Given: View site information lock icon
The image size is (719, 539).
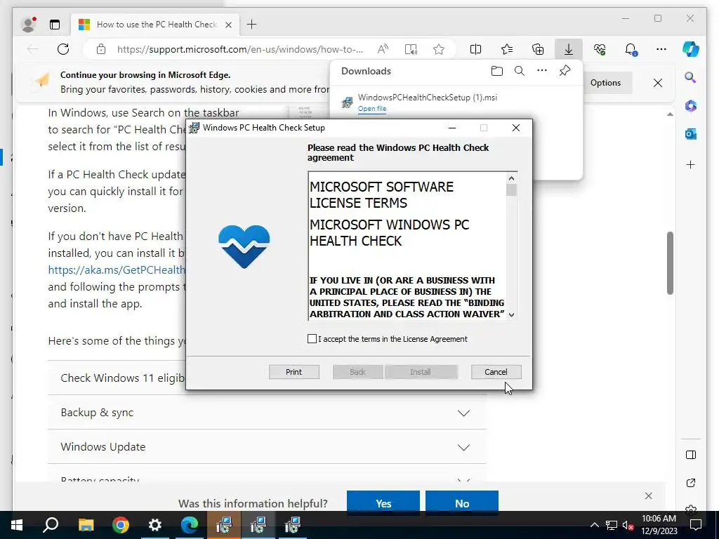Looking at the screenshot, I should pyautogui.click(x=101, y=49).
